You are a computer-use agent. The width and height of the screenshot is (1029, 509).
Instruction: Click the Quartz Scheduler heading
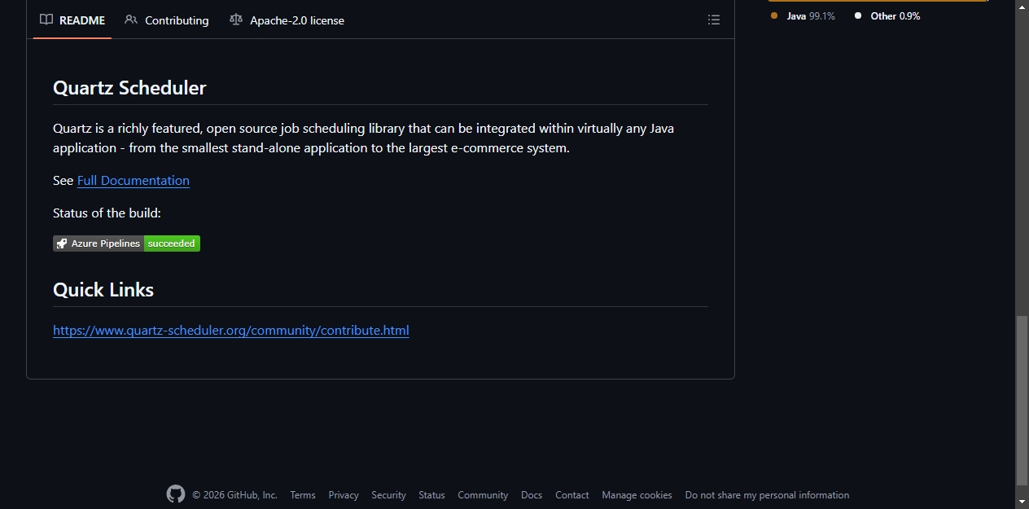pyautogui.click(x=129, y=88)
